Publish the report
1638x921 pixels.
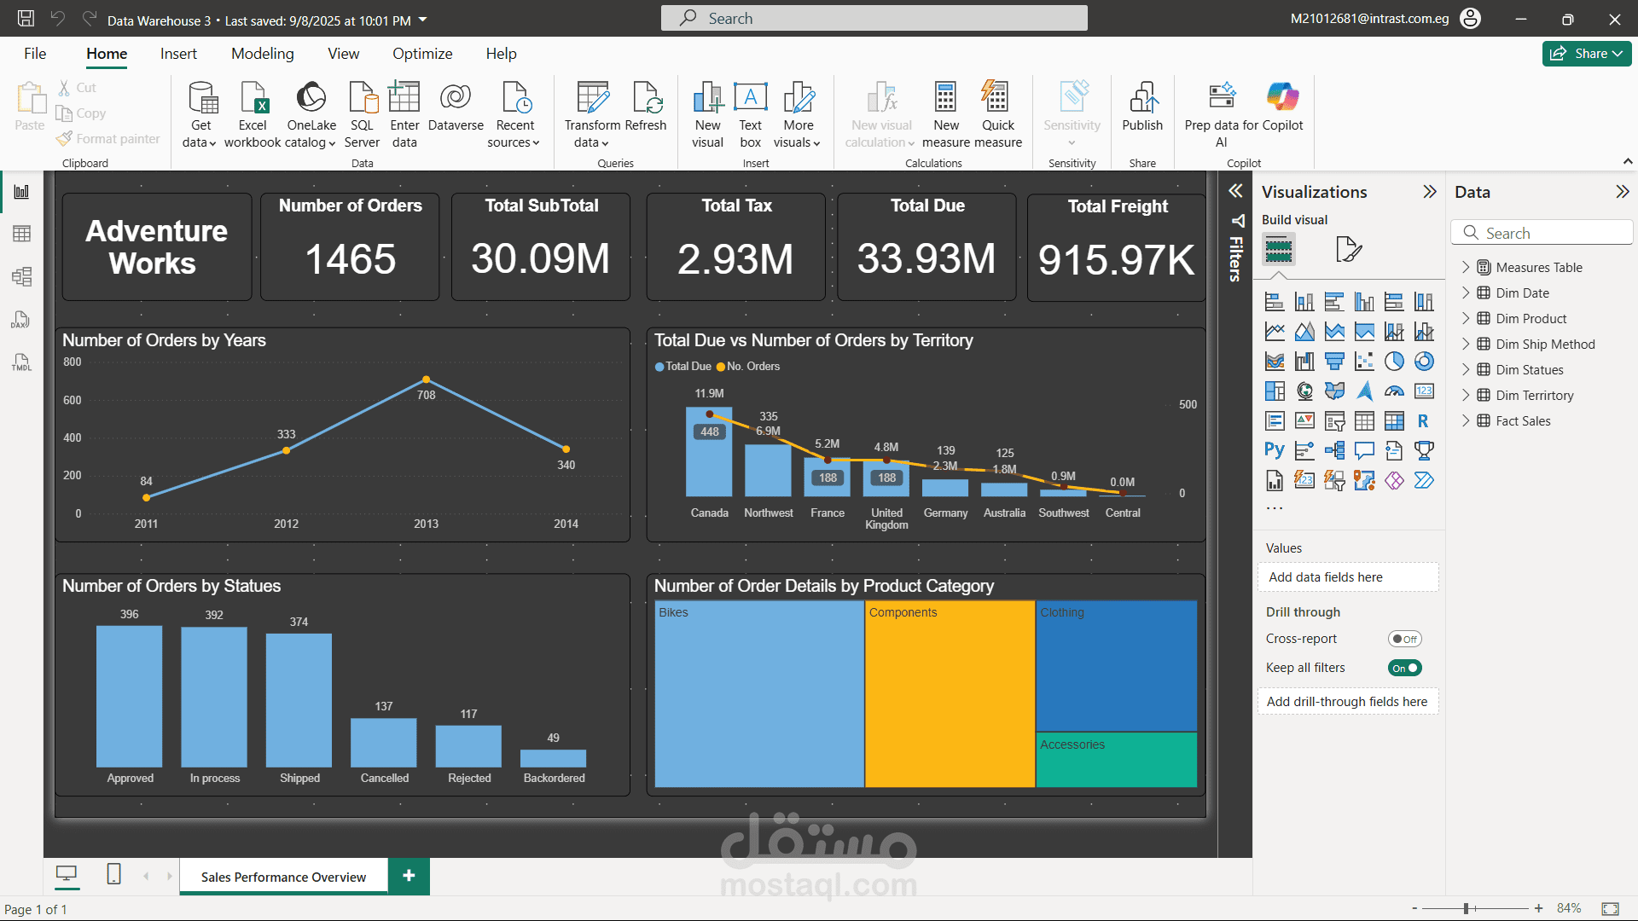1142,107
